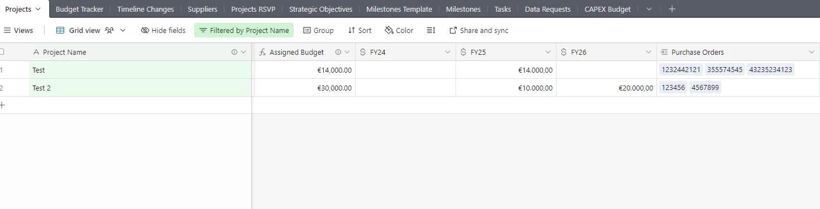The height and width of the screenshot is (209, 820).
Task: Click the Share and sync button
Action: point(479,30)
